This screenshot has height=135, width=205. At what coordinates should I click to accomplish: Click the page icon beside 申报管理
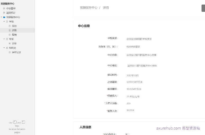[x=4, y=8]
